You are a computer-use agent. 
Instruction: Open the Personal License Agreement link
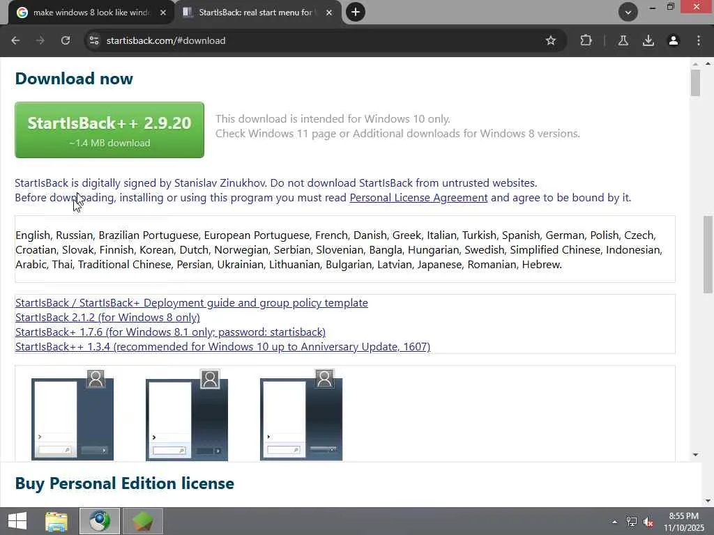(x=418, y=197)
